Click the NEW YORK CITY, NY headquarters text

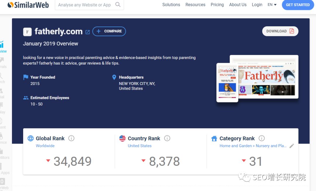click(137, 84)
